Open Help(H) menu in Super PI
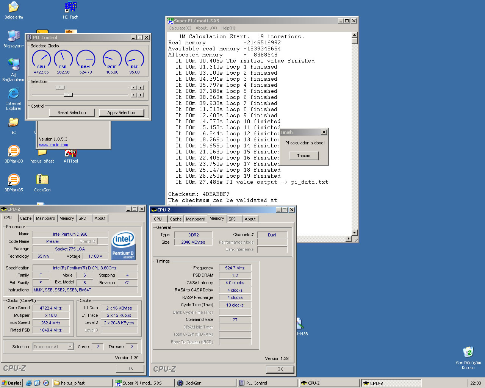The height and width of the screenshot is (388, 485). 228,28
